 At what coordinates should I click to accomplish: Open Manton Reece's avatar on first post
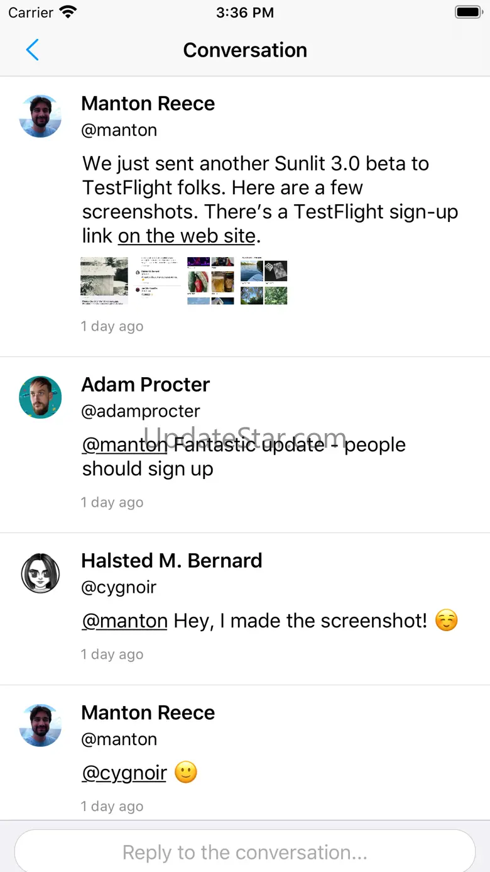(40, 116)
